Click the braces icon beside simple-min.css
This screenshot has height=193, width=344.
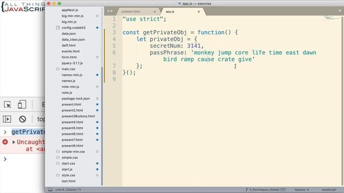tap(58, 152)
